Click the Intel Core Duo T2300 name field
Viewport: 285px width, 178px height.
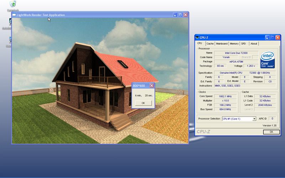pos(236,53)
